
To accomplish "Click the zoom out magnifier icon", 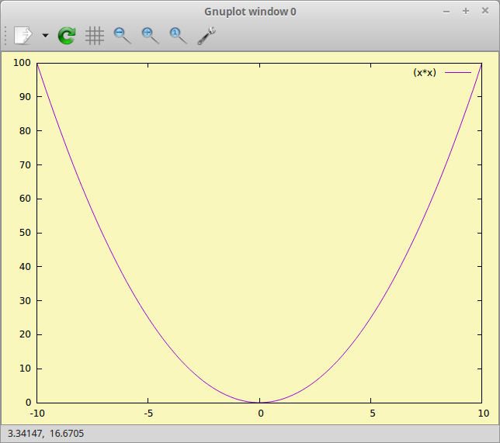I will click(x=122, y=35).
